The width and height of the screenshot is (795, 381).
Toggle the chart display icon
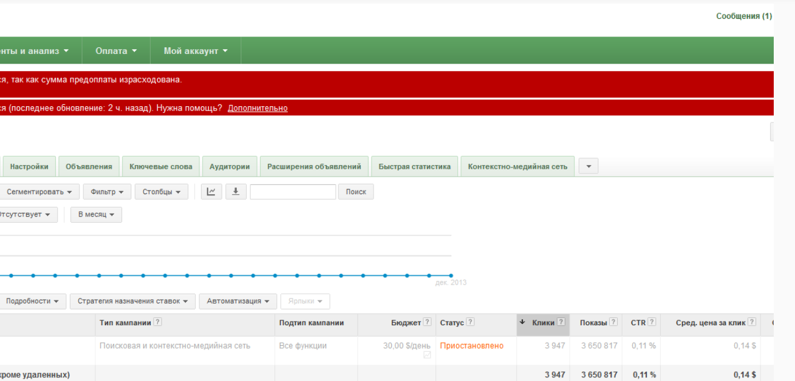pos(211,192)
